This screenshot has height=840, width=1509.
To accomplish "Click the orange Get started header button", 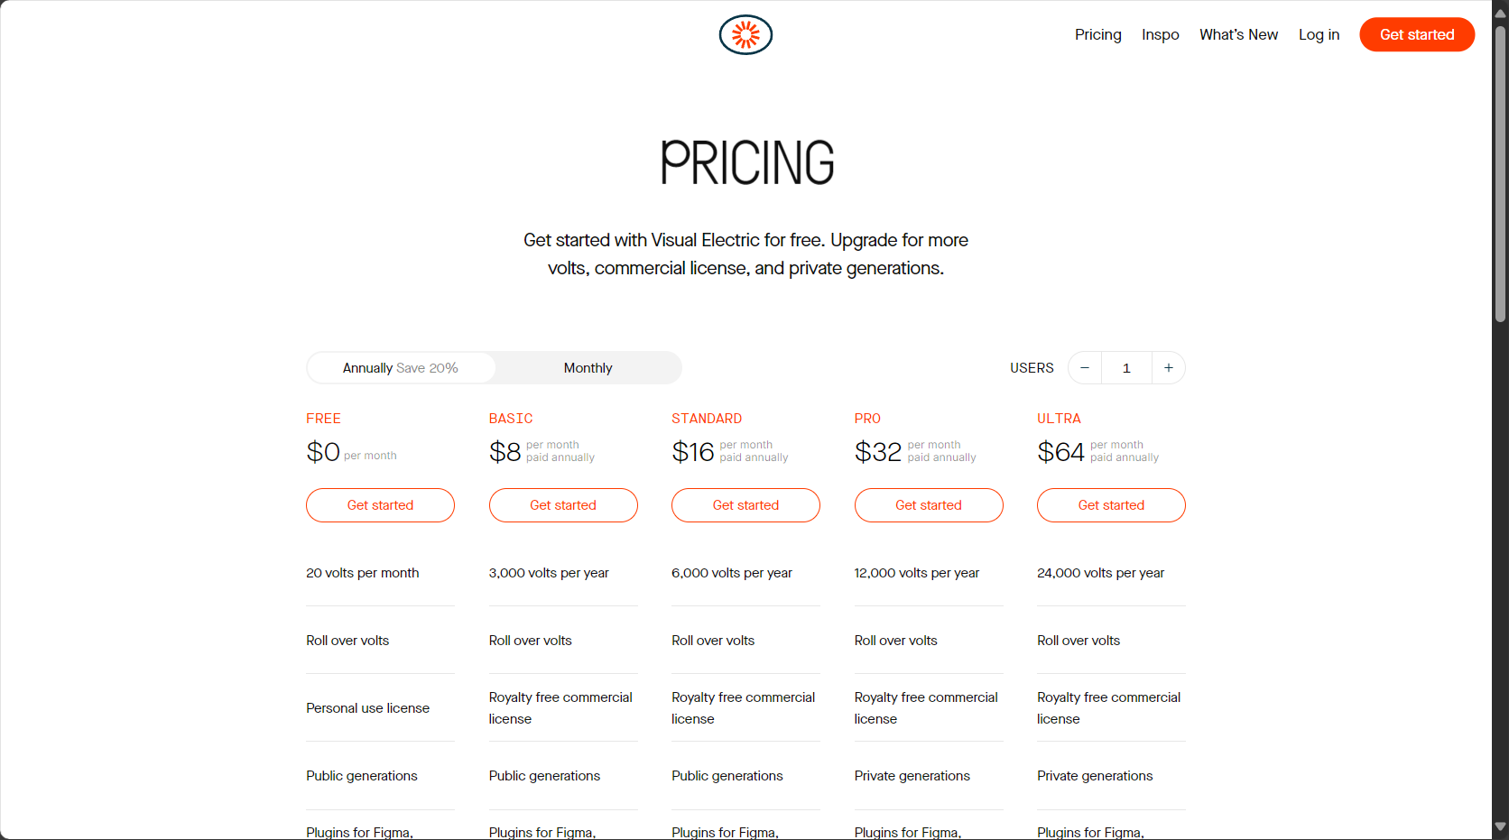I will 1417,34.
